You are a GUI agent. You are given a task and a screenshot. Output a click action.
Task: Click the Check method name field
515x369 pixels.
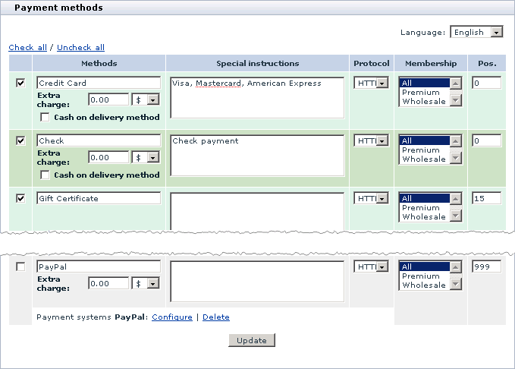[x=99, y=140]
